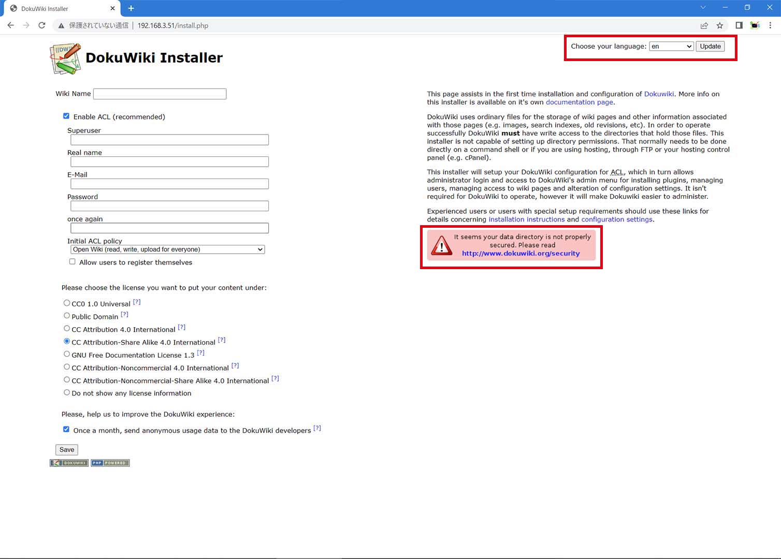781x559 pixels.
Task: Select CC Attribution 4.0 International radio
Action: point(67,328)
